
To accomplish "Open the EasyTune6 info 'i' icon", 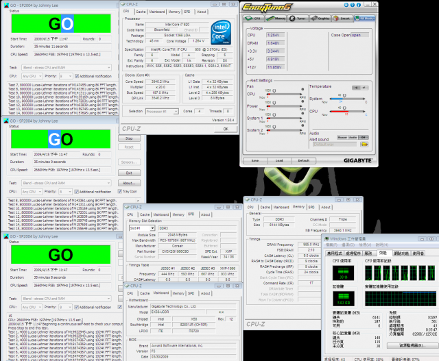I will [358, 5].
